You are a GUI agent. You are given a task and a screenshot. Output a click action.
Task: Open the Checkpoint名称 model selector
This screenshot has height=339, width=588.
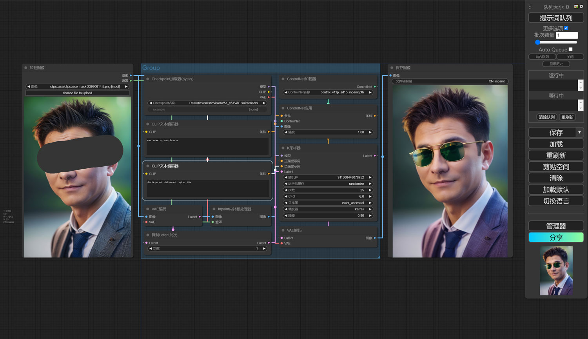pyautogui.click(x=207, y=103)
